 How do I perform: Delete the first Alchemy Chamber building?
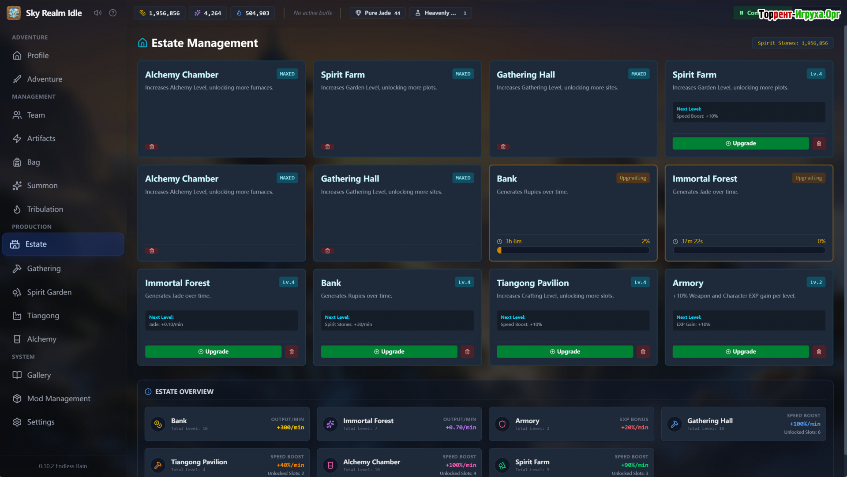point(151,146)
